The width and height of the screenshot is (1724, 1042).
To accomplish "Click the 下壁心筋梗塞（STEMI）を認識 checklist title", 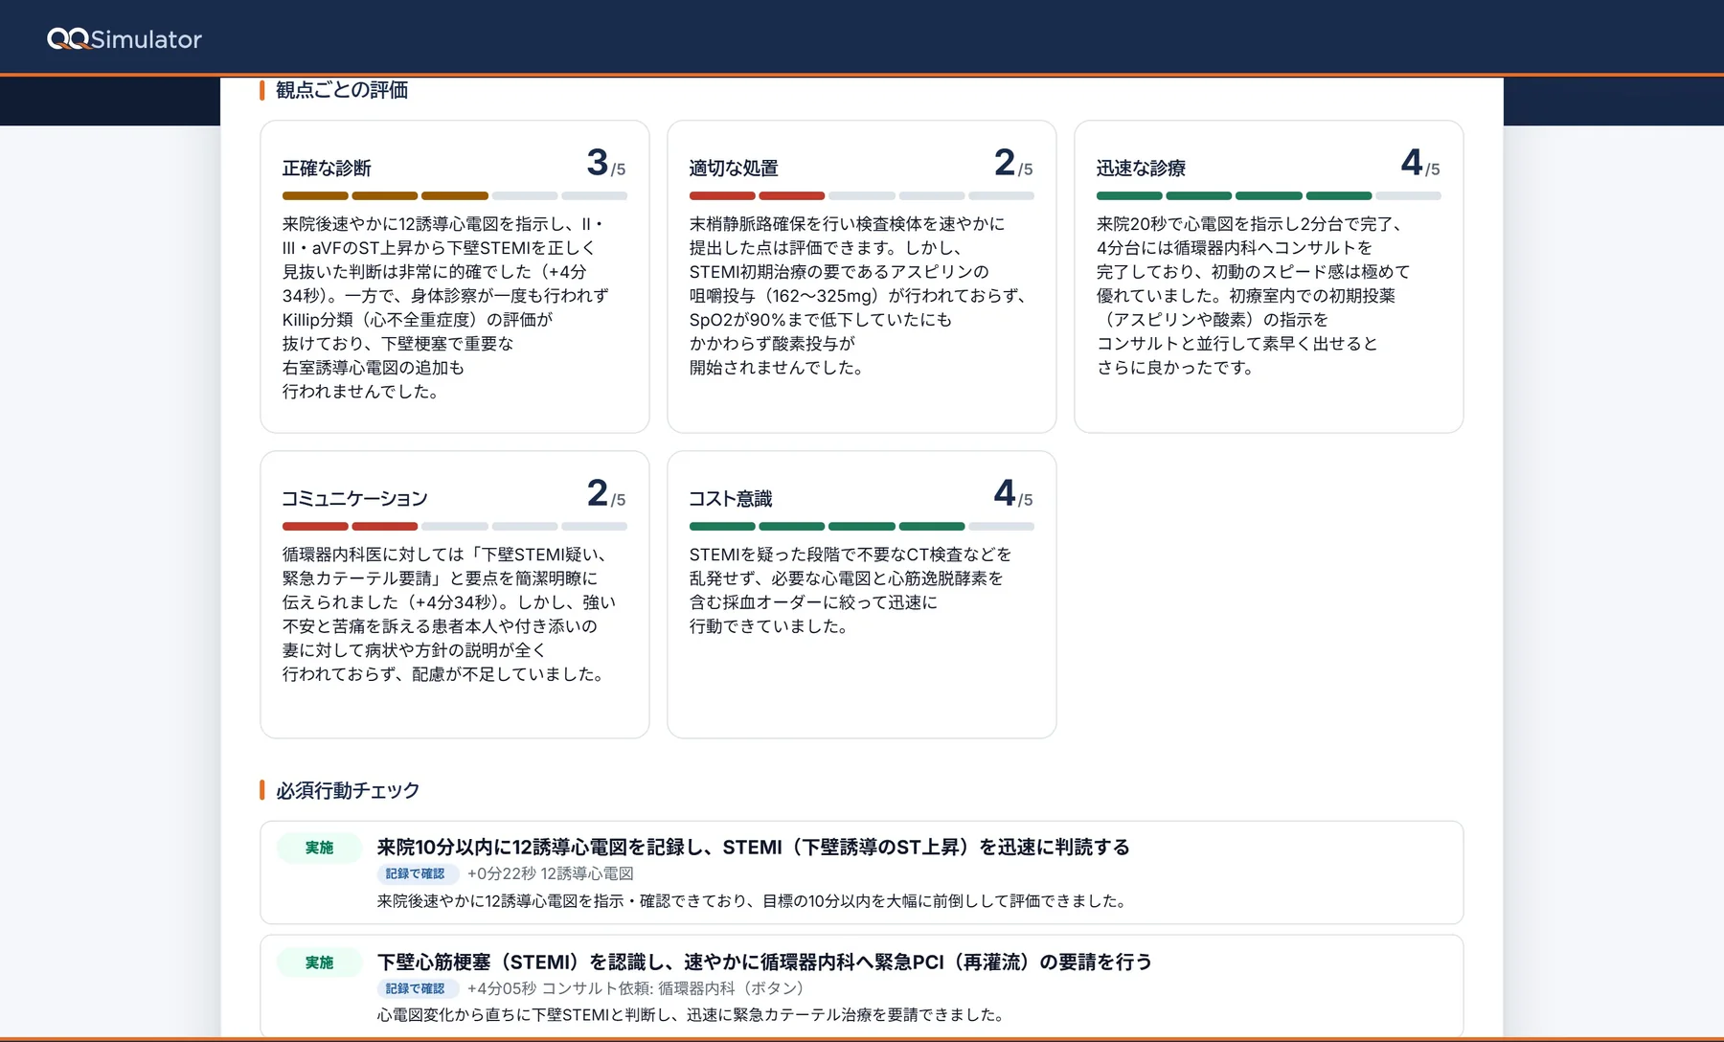I will pos(764,963).
